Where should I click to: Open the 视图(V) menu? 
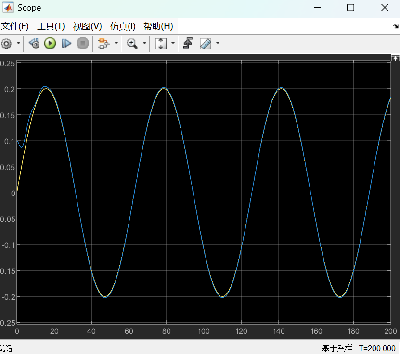(x=87, y=26)
